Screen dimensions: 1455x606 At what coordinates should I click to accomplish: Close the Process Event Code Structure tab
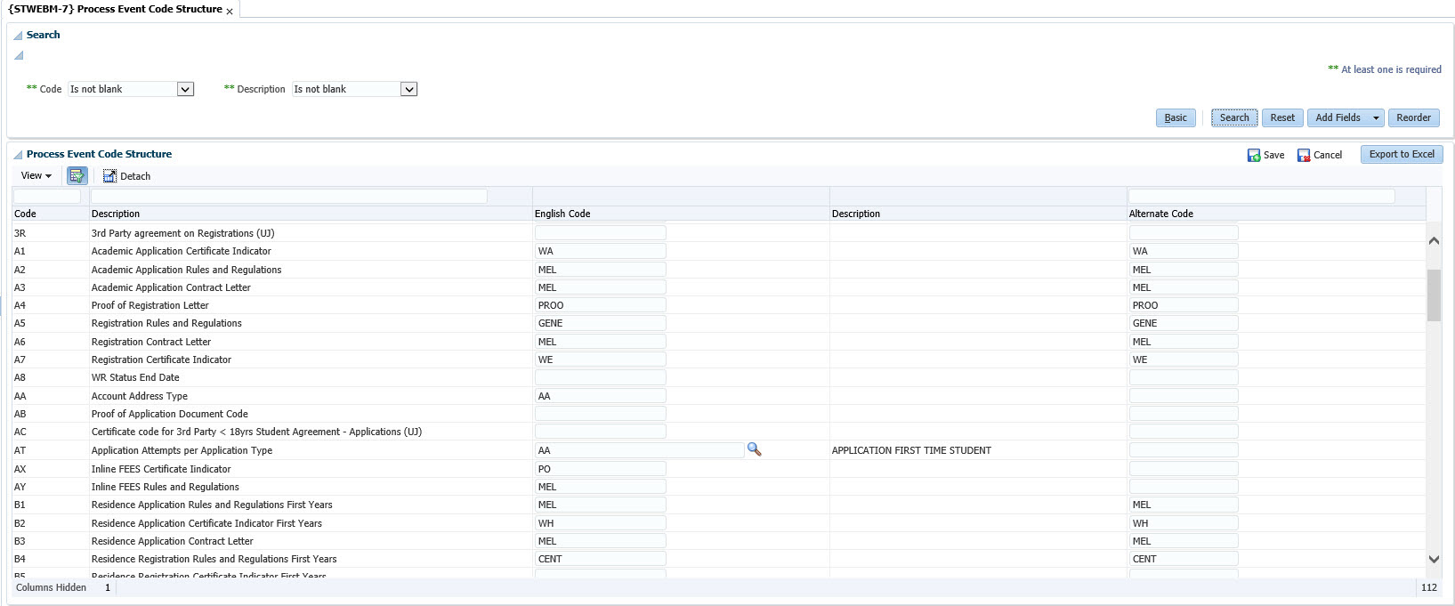[230, 12]
